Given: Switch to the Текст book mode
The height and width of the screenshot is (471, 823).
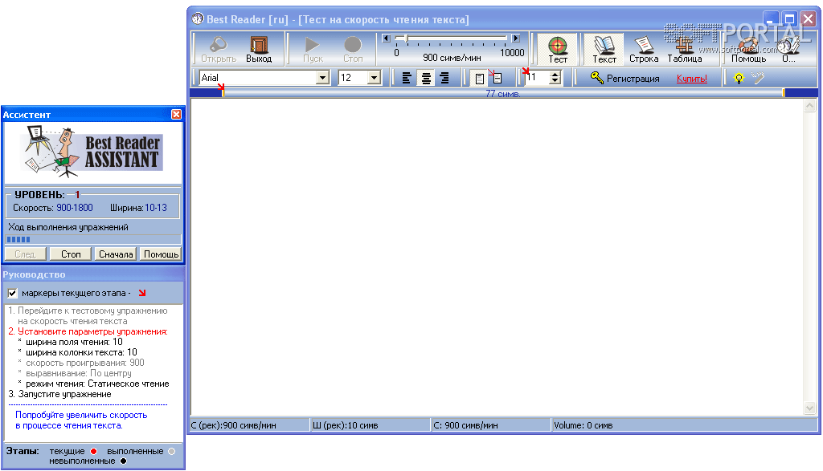Looking at the screenshot, I should pos(604,49).
